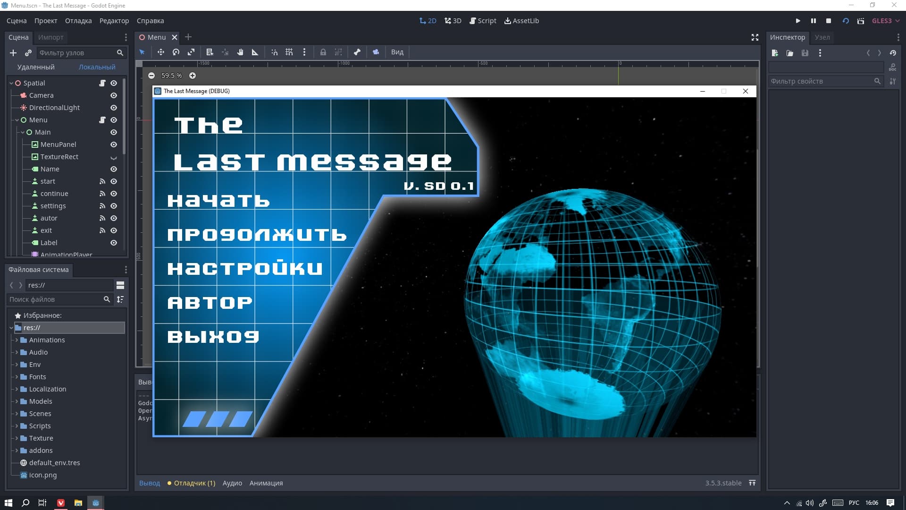Click the Фильтр узлов search field
This screenshot has width=906, height=510.
tap(81, 53)
